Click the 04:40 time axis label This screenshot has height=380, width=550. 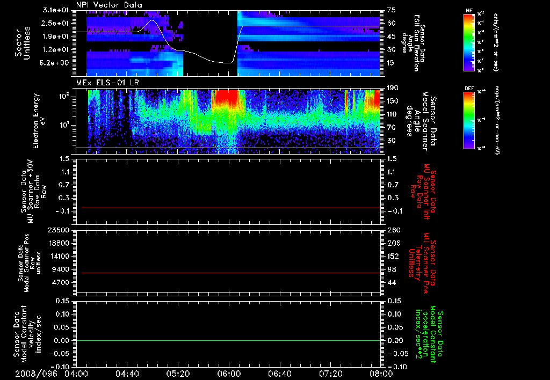127,374
